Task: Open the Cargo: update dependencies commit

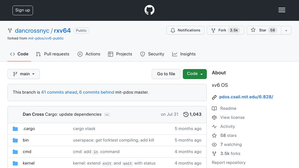Action: (x=73, y=114)
